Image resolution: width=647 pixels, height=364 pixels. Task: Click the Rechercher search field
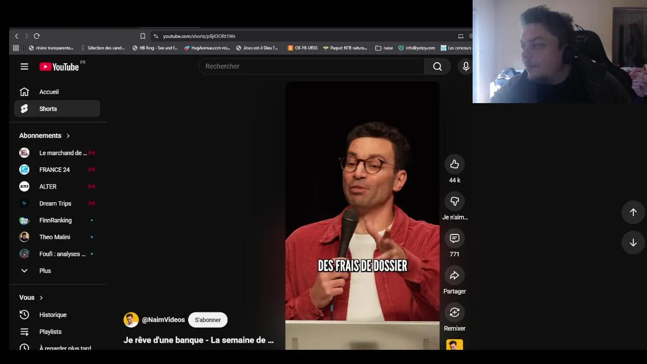click(x=311, y=66)
